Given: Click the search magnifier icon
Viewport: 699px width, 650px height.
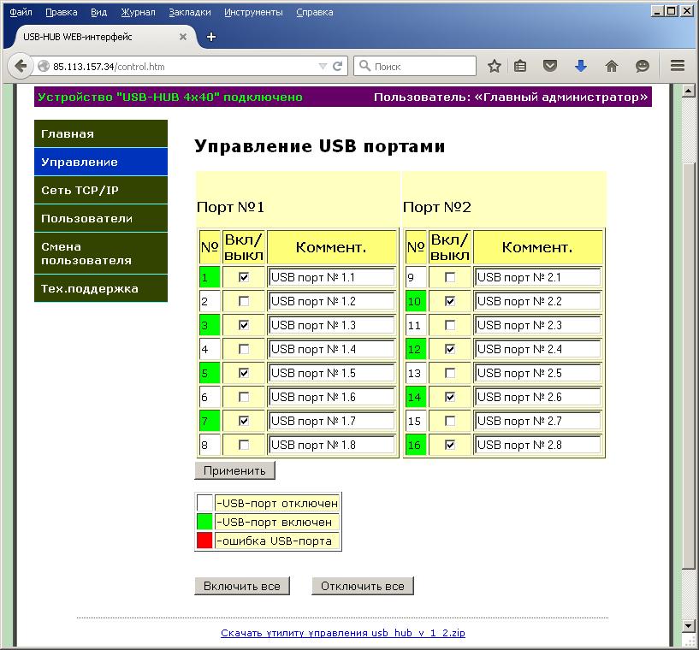Looking at the screenshot, I should (x=364, y=66).
